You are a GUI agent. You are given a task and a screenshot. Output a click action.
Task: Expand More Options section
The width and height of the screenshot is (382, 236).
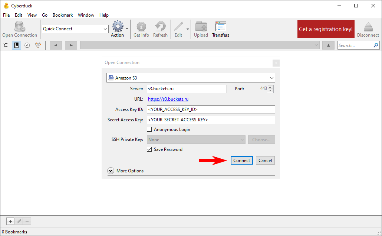[111, 171]
